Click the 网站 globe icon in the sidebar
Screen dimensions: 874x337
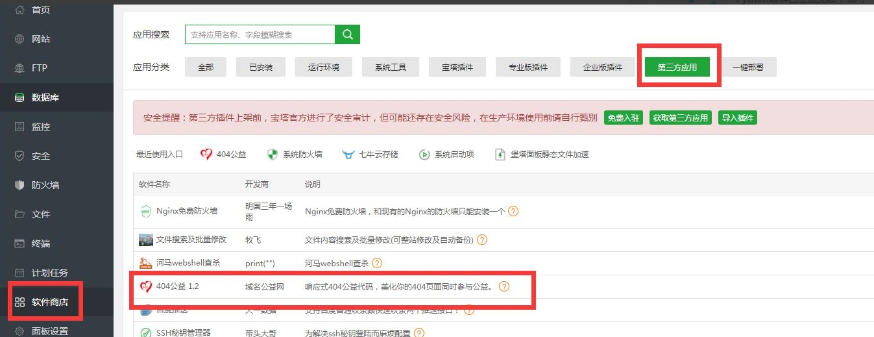[x=19, y=39]
